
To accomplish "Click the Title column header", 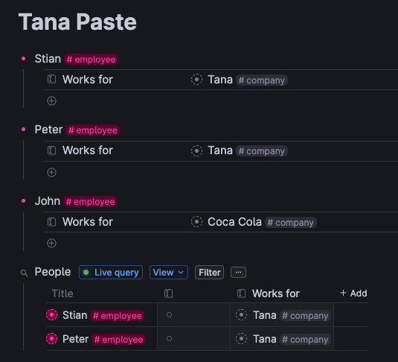I will coord(62,293).
